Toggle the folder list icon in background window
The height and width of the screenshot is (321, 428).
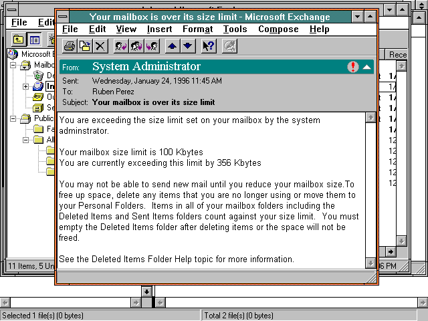click(x=34, y=40)
